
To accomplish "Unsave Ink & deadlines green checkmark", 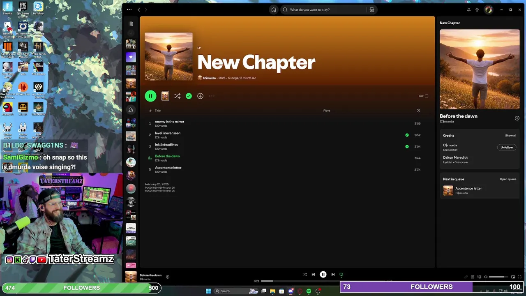I will [407, 146].
